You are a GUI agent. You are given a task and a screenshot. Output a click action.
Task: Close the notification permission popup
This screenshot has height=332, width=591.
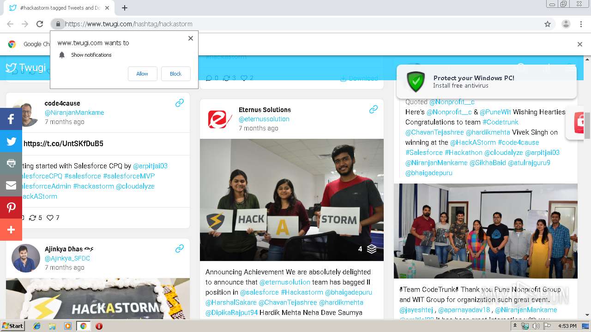(190, 38)
